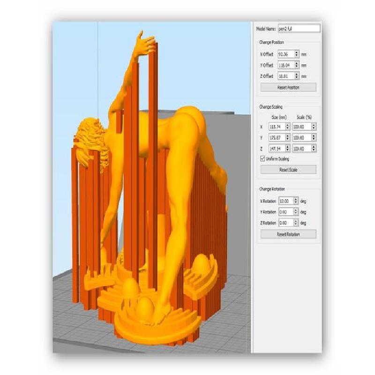Click the Z Rotation degrees field

click(x=285, y=223)
